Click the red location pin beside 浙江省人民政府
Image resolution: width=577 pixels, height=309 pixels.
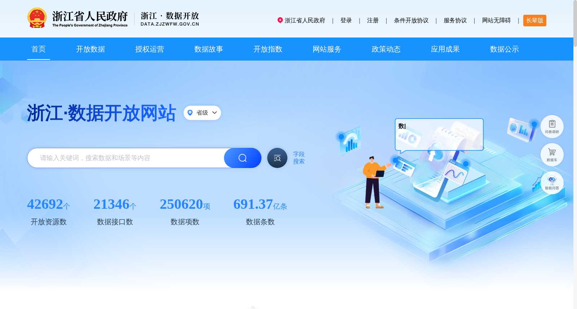tap(280, 20)
